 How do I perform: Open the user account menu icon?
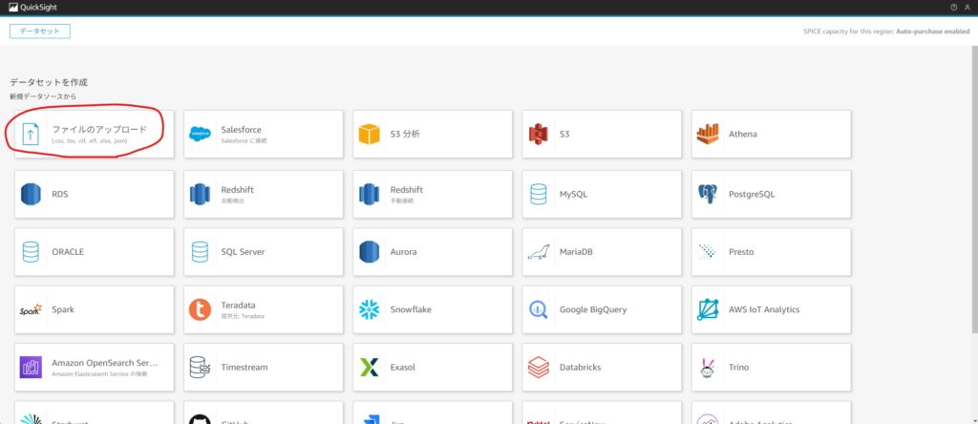pos(967,7)
